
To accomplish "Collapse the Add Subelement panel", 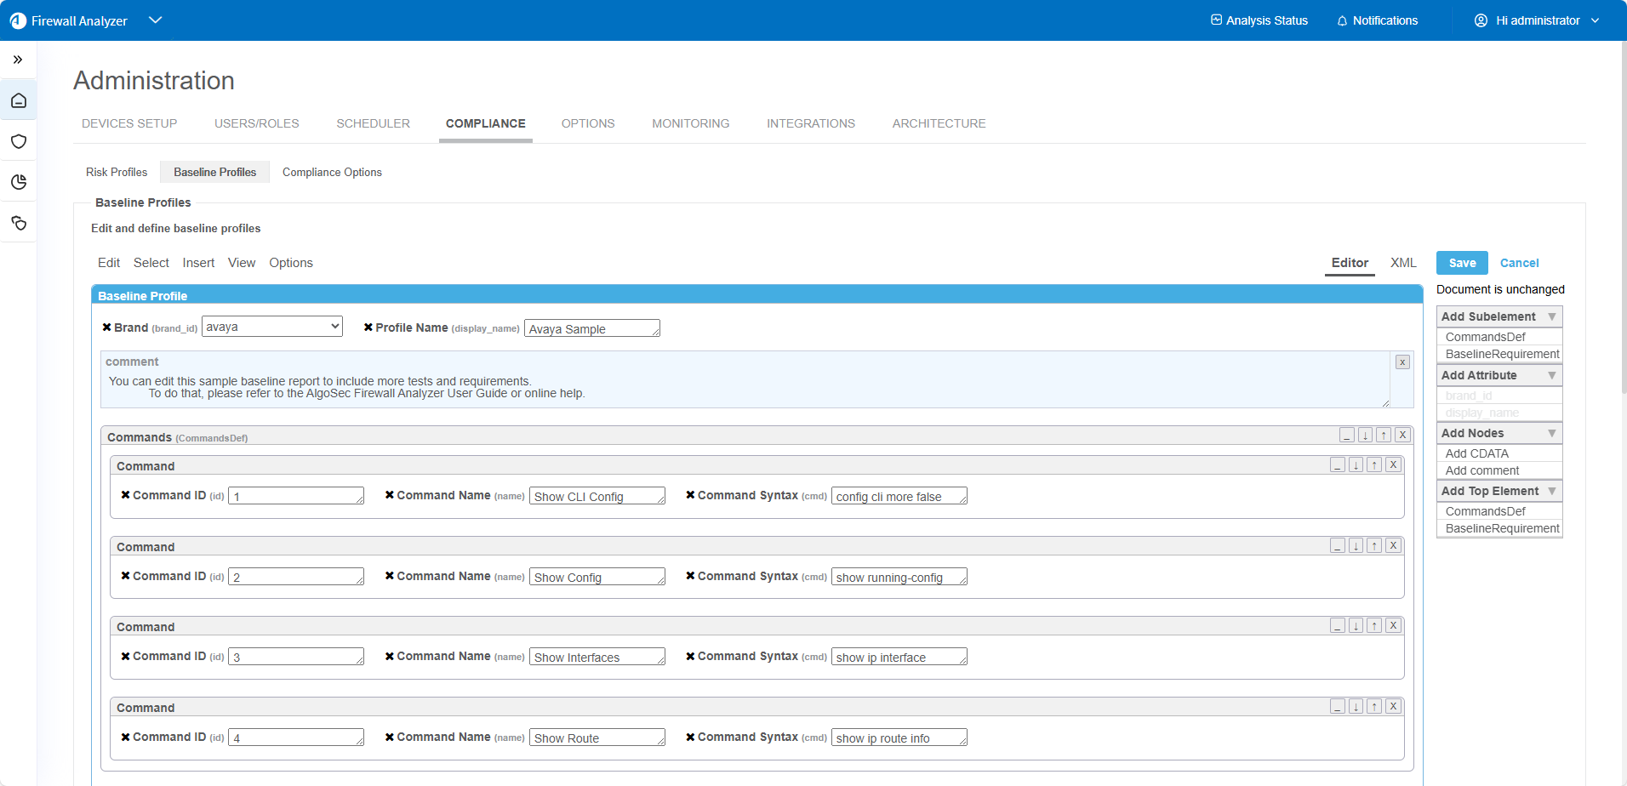I will pos(1552,316).
